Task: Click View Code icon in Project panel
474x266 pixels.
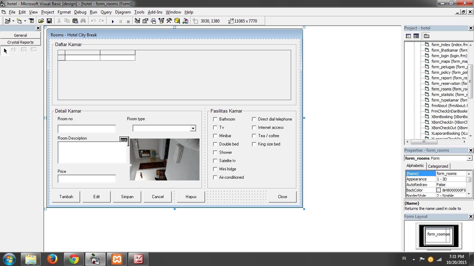Action: (408, 36)
